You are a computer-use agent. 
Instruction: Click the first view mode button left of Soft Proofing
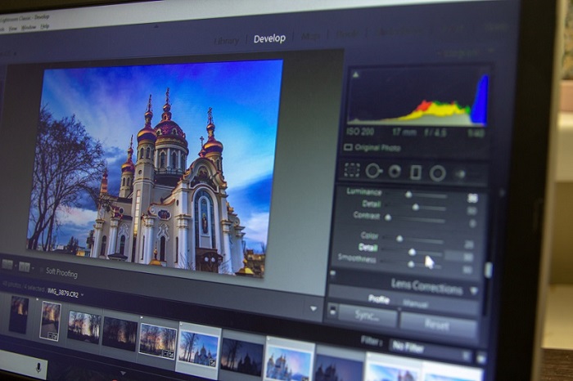(7, 265)
